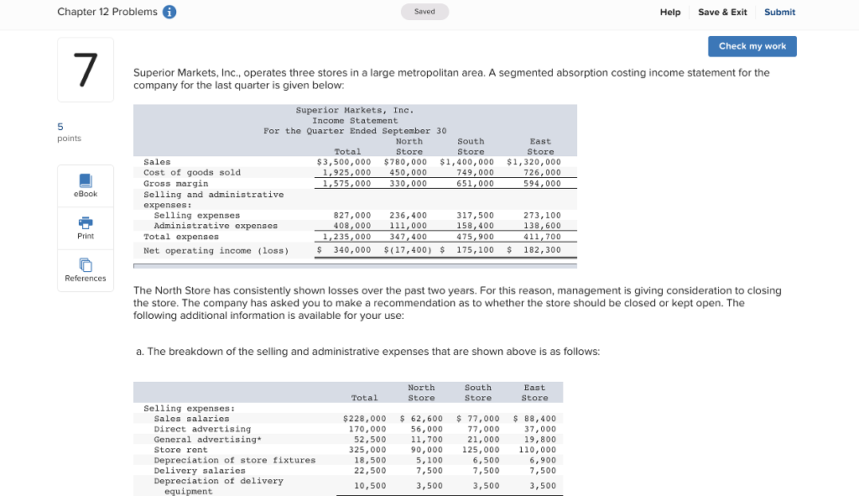The width and height of the screenshot is (859, 496).
Task: Click Save & Exit in the header
Action: pyautogui.click(x=722, y=12)
